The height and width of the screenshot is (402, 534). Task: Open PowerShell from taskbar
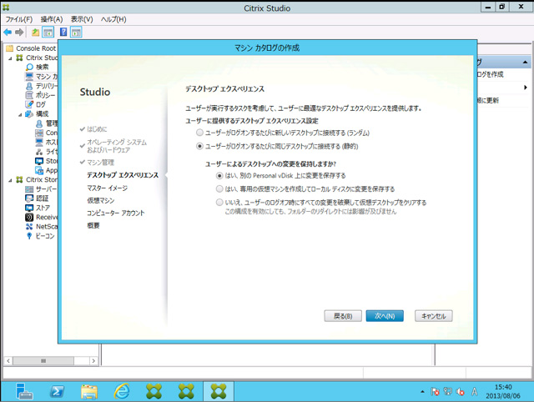coord(57,391)
